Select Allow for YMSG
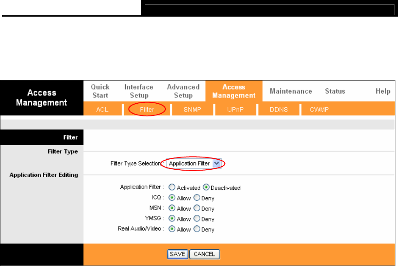The height and width of the screenshot is (266, 398). [x=172, y=219]
